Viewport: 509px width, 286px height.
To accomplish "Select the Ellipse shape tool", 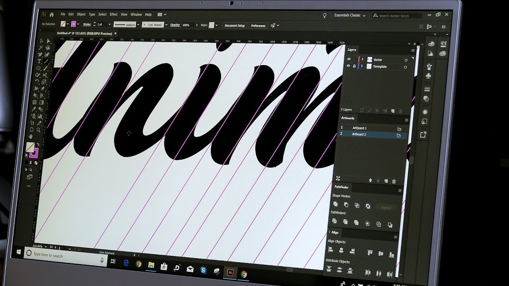I will 39,68.
